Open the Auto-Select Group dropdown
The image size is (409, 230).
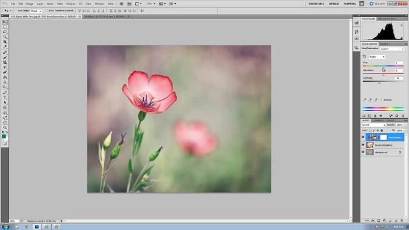[36, 11]
